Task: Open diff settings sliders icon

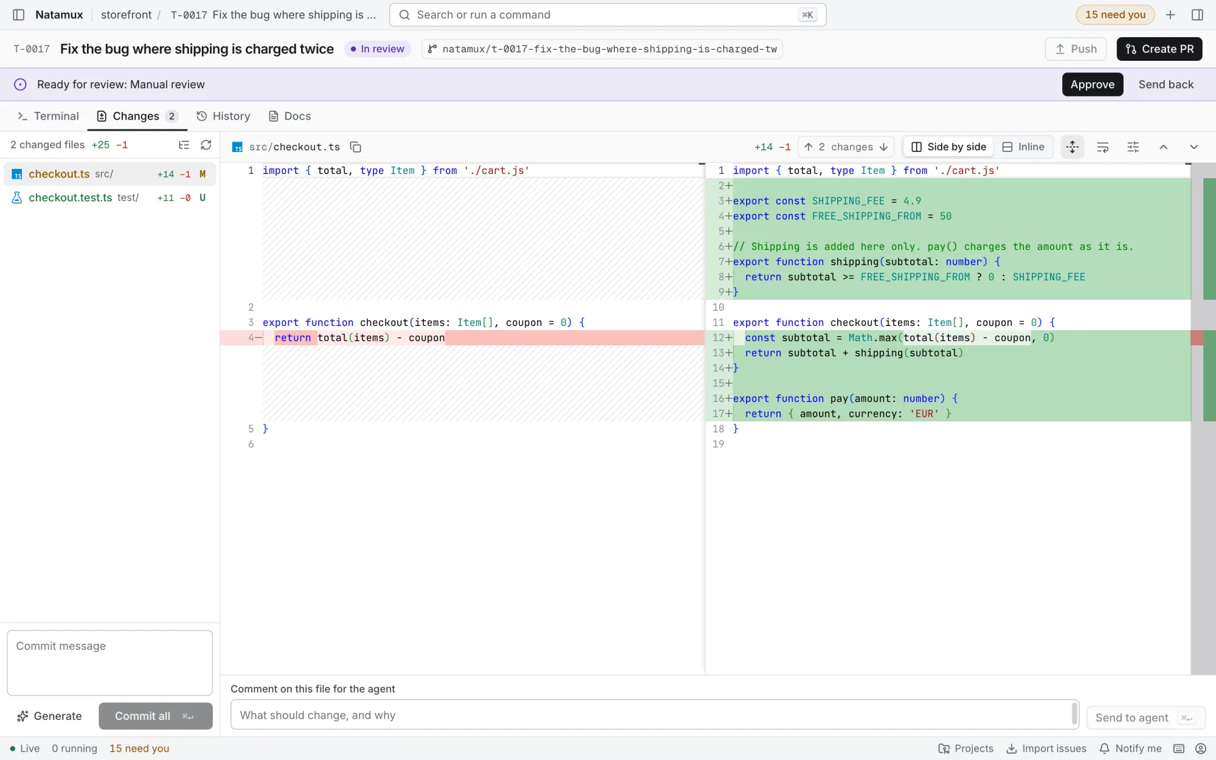Action: click(1133, 147)
